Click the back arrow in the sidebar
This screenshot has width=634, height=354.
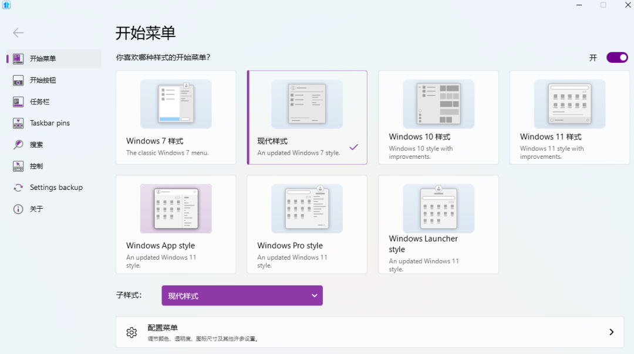[x=18, y=33]
